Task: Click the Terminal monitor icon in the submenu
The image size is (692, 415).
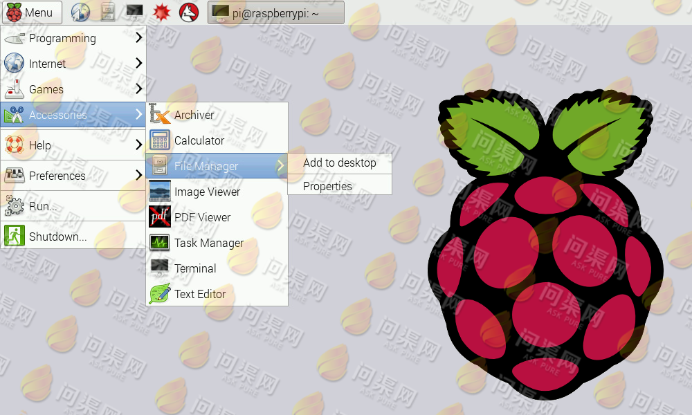Action: coord(159,268)
